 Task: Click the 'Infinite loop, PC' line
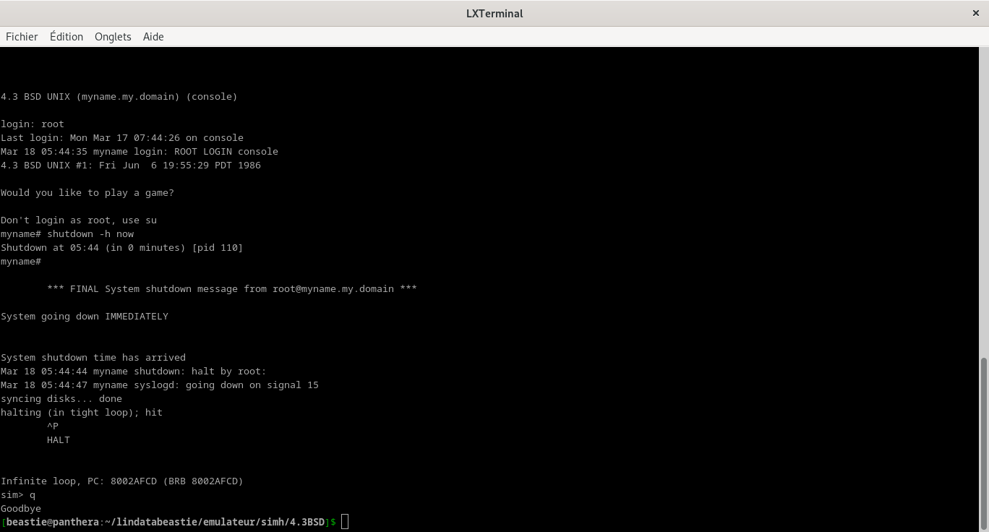[122, 481]
